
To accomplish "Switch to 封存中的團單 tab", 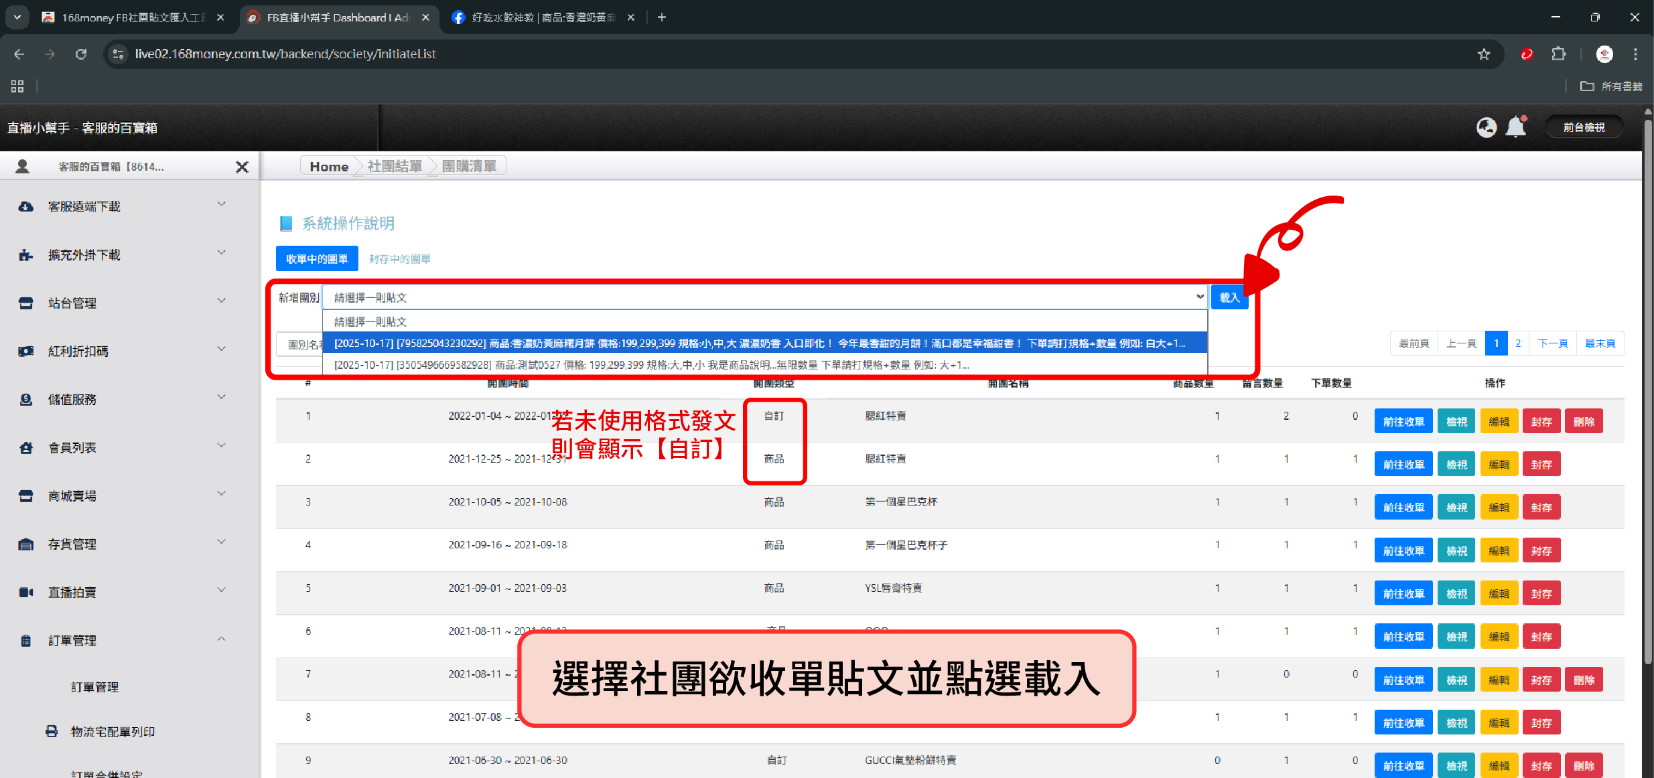I will coord(399,259).
